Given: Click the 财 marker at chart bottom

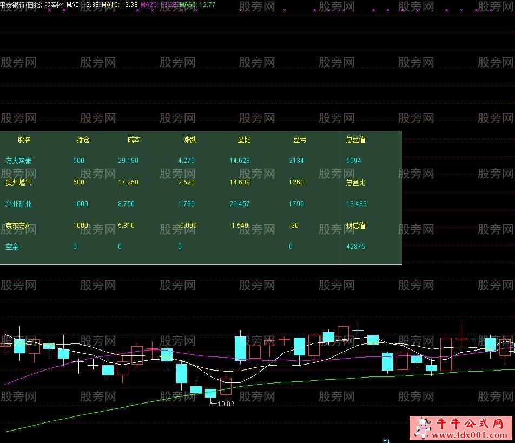Looking at the screenshot, I should [386, 441].
